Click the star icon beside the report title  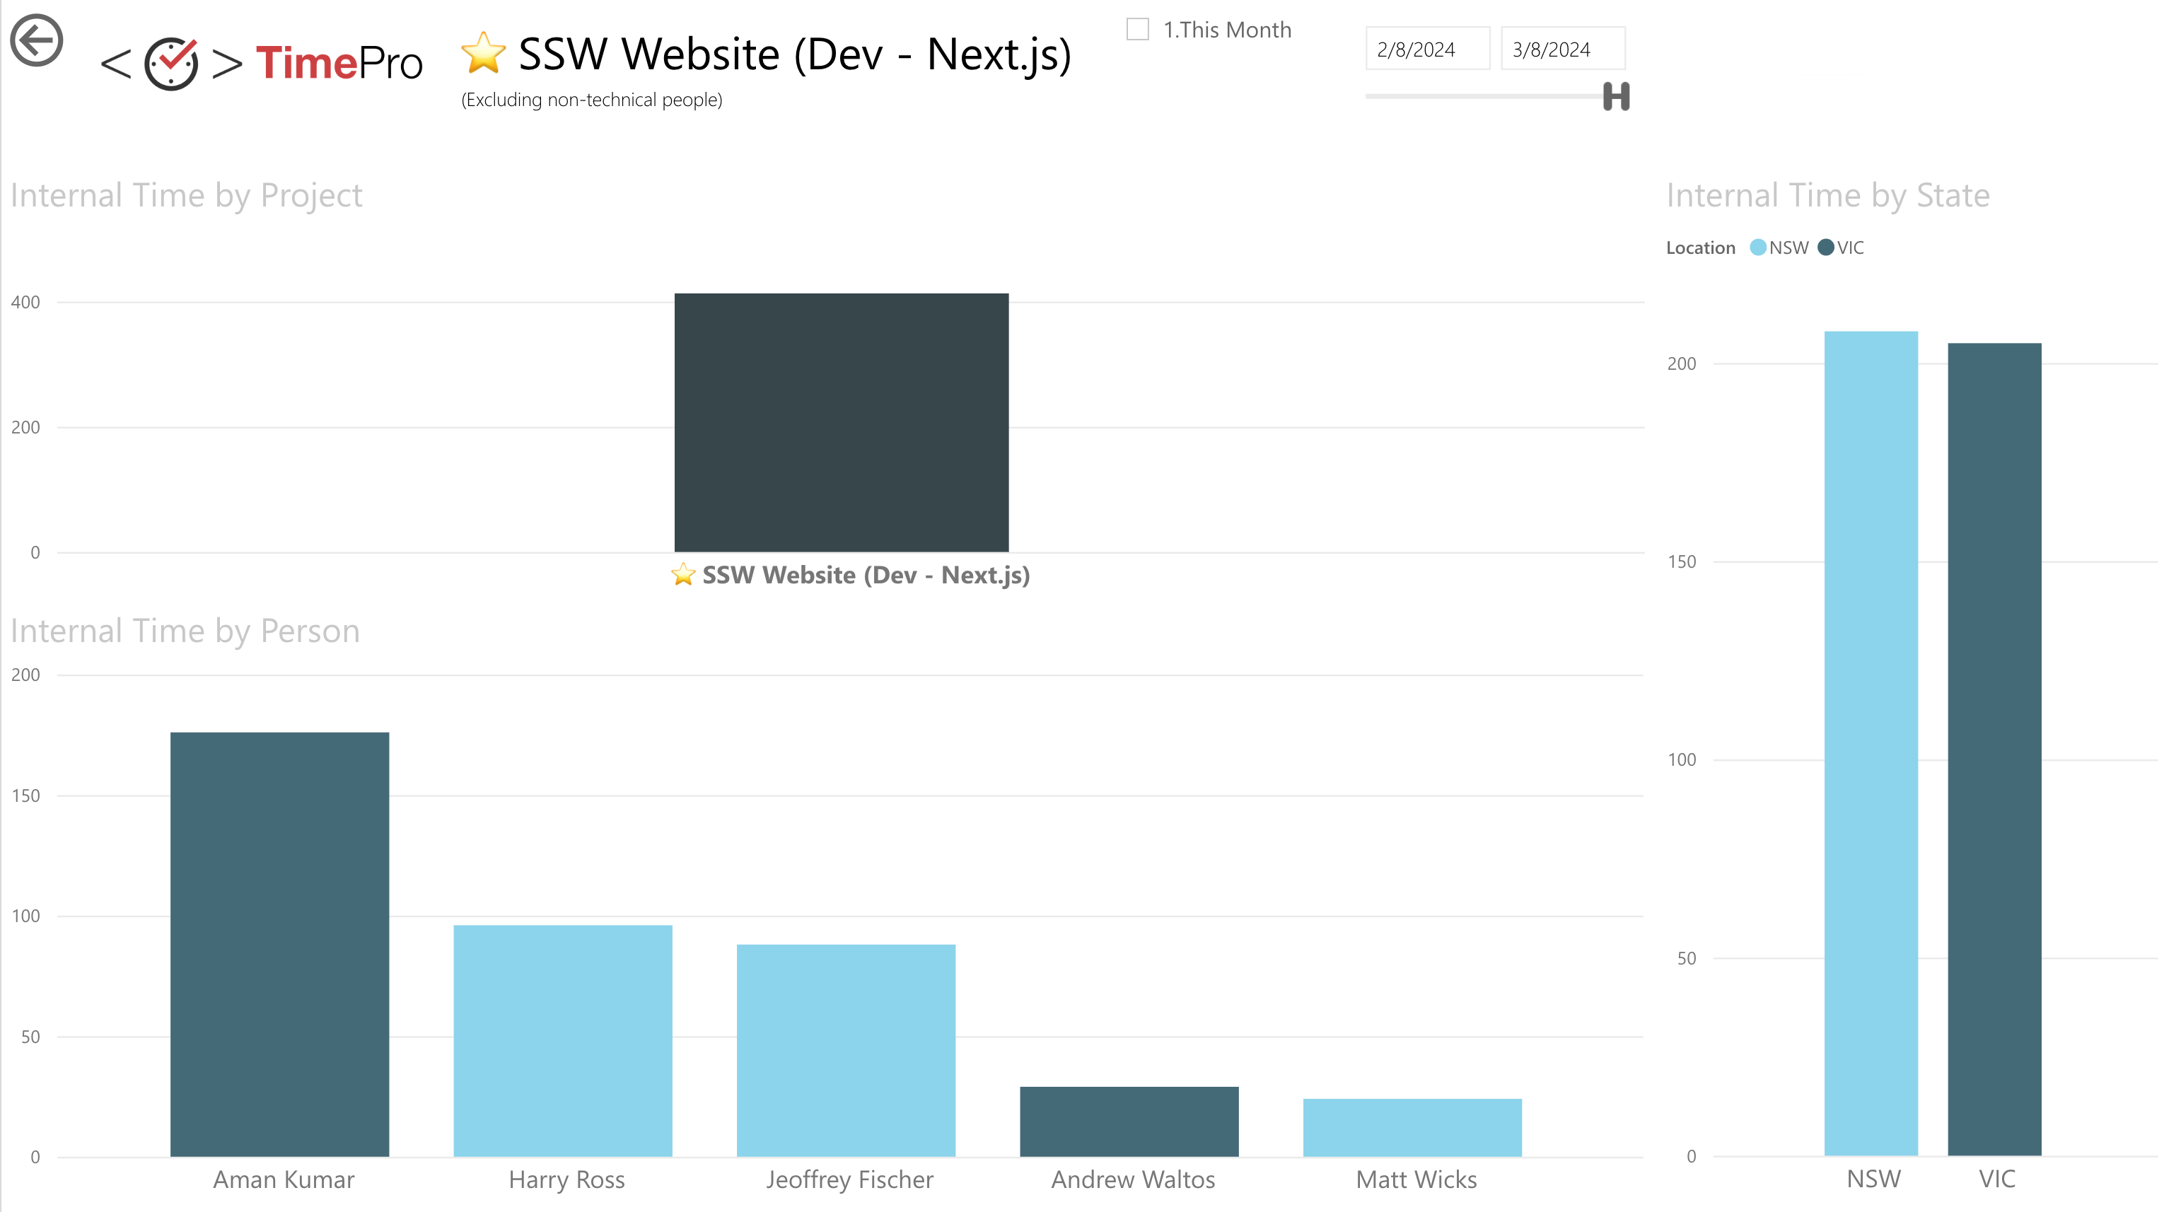click(x=483, y=55)
